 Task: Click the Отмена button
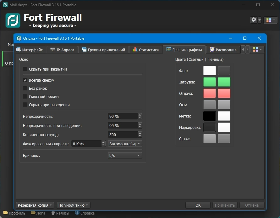coord(252,205)
